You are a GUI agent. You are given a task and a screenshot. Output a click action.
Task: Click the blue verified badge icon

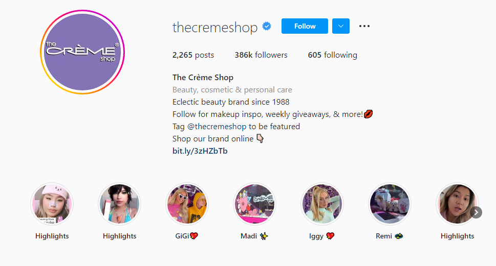(267, 26)
